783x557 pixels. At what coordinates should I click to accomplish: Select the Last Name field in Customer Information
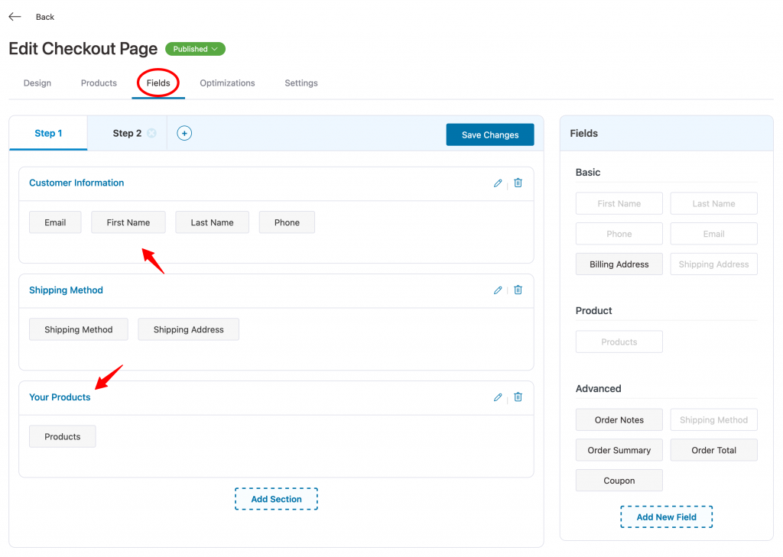click(213, 222)
